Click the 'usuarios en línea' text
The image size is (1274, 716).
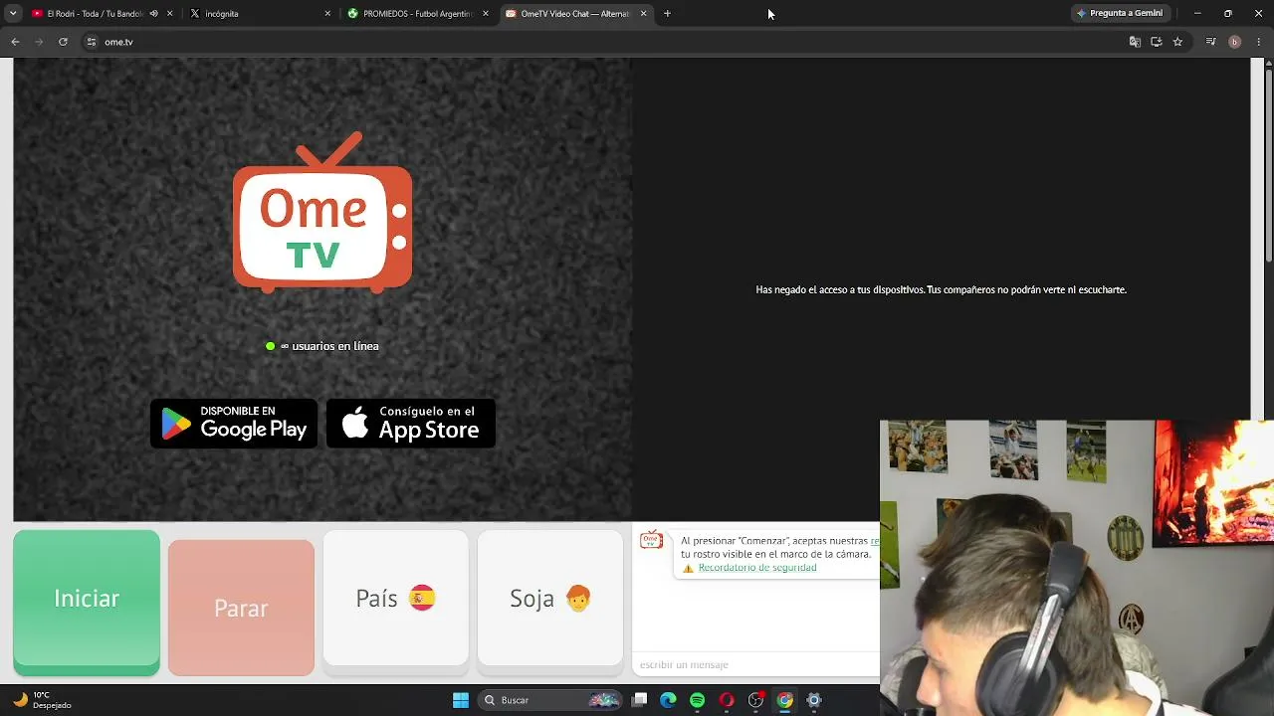[335, 346]
